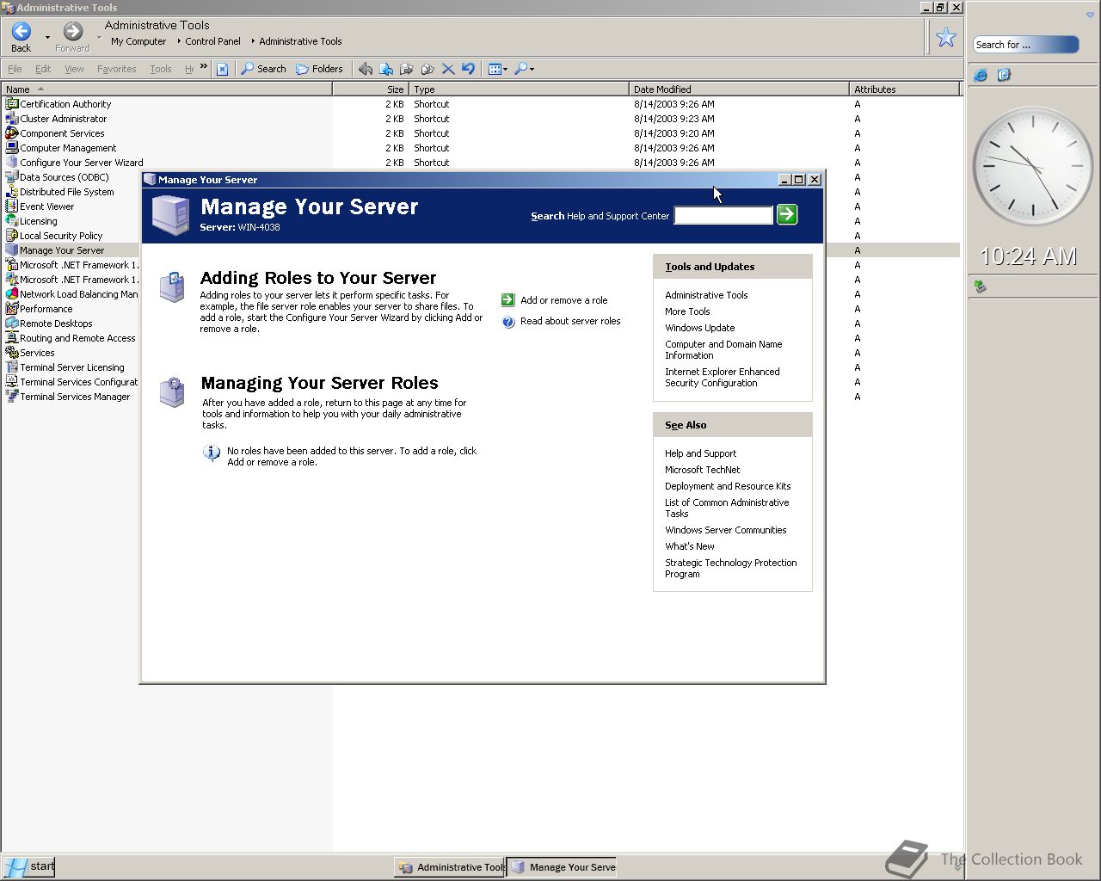
Task: Click the Back navigation arrow
Action: click(22, 32)
